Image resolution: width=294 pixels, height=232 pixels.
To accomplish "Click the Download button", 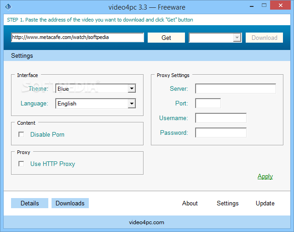I will 264,38.
